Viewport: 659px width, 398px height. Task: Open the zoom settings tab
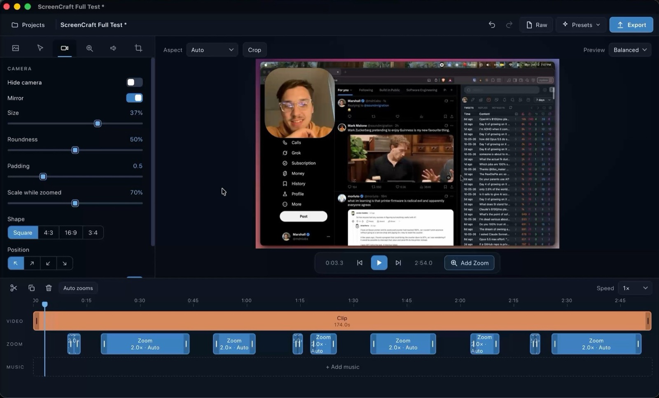(89, 48)
